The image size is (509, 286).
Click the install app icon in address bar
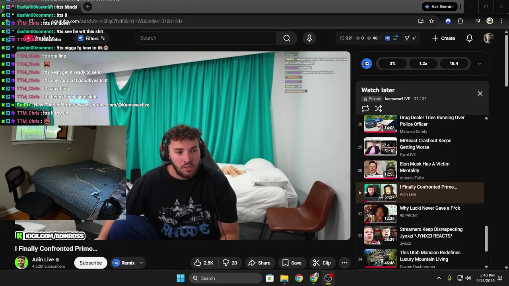tap(420, 21)
